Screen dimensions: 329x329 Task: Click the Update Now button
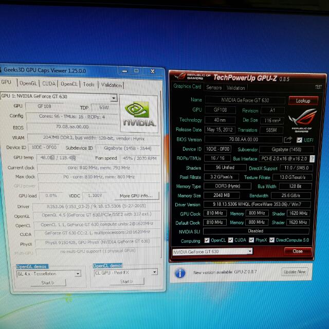point(295,272)
